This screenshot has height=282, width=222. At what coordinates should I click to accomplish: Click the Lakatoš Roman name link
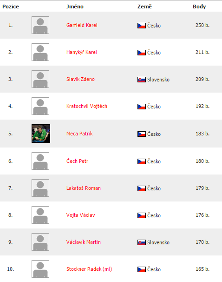coord(84,188)
